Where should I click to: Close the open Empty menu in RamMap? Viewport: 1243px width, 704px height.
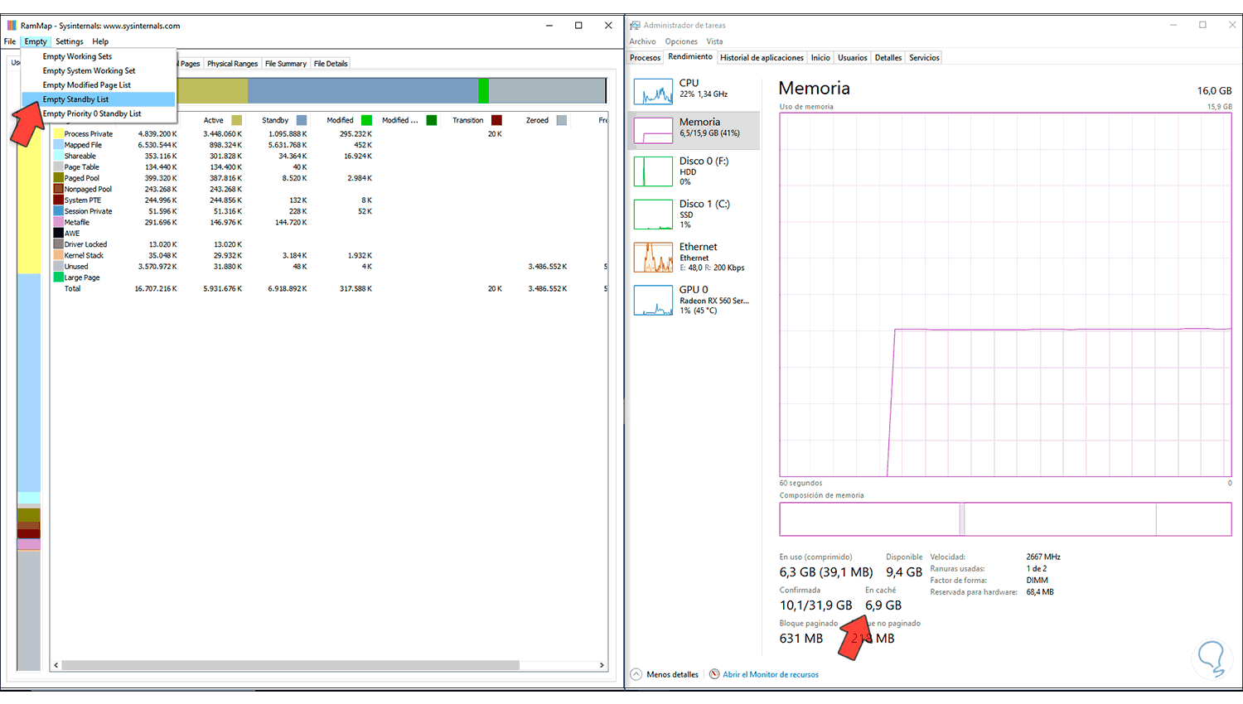coord(36,41)
